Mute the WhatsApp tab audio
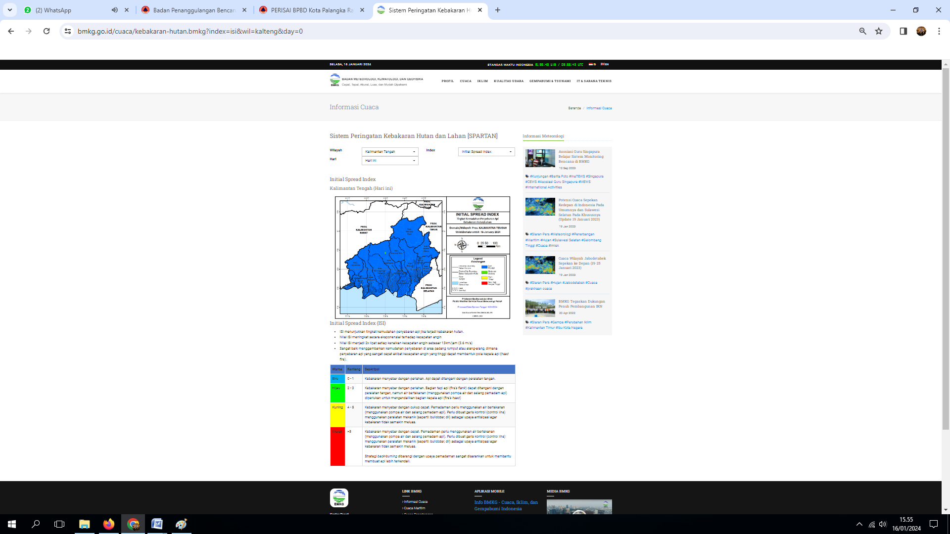This screenshot has height=534, width=950. [115, 10]
